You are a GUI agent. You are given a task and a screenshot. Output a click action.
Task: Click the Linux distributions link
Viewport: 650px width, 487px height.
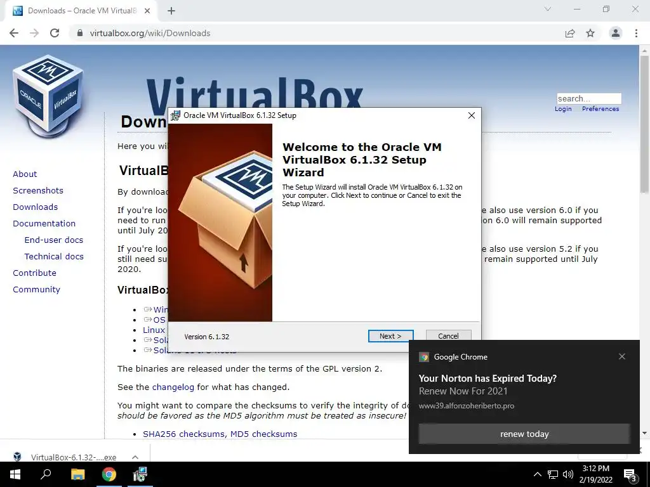(154, 330)
